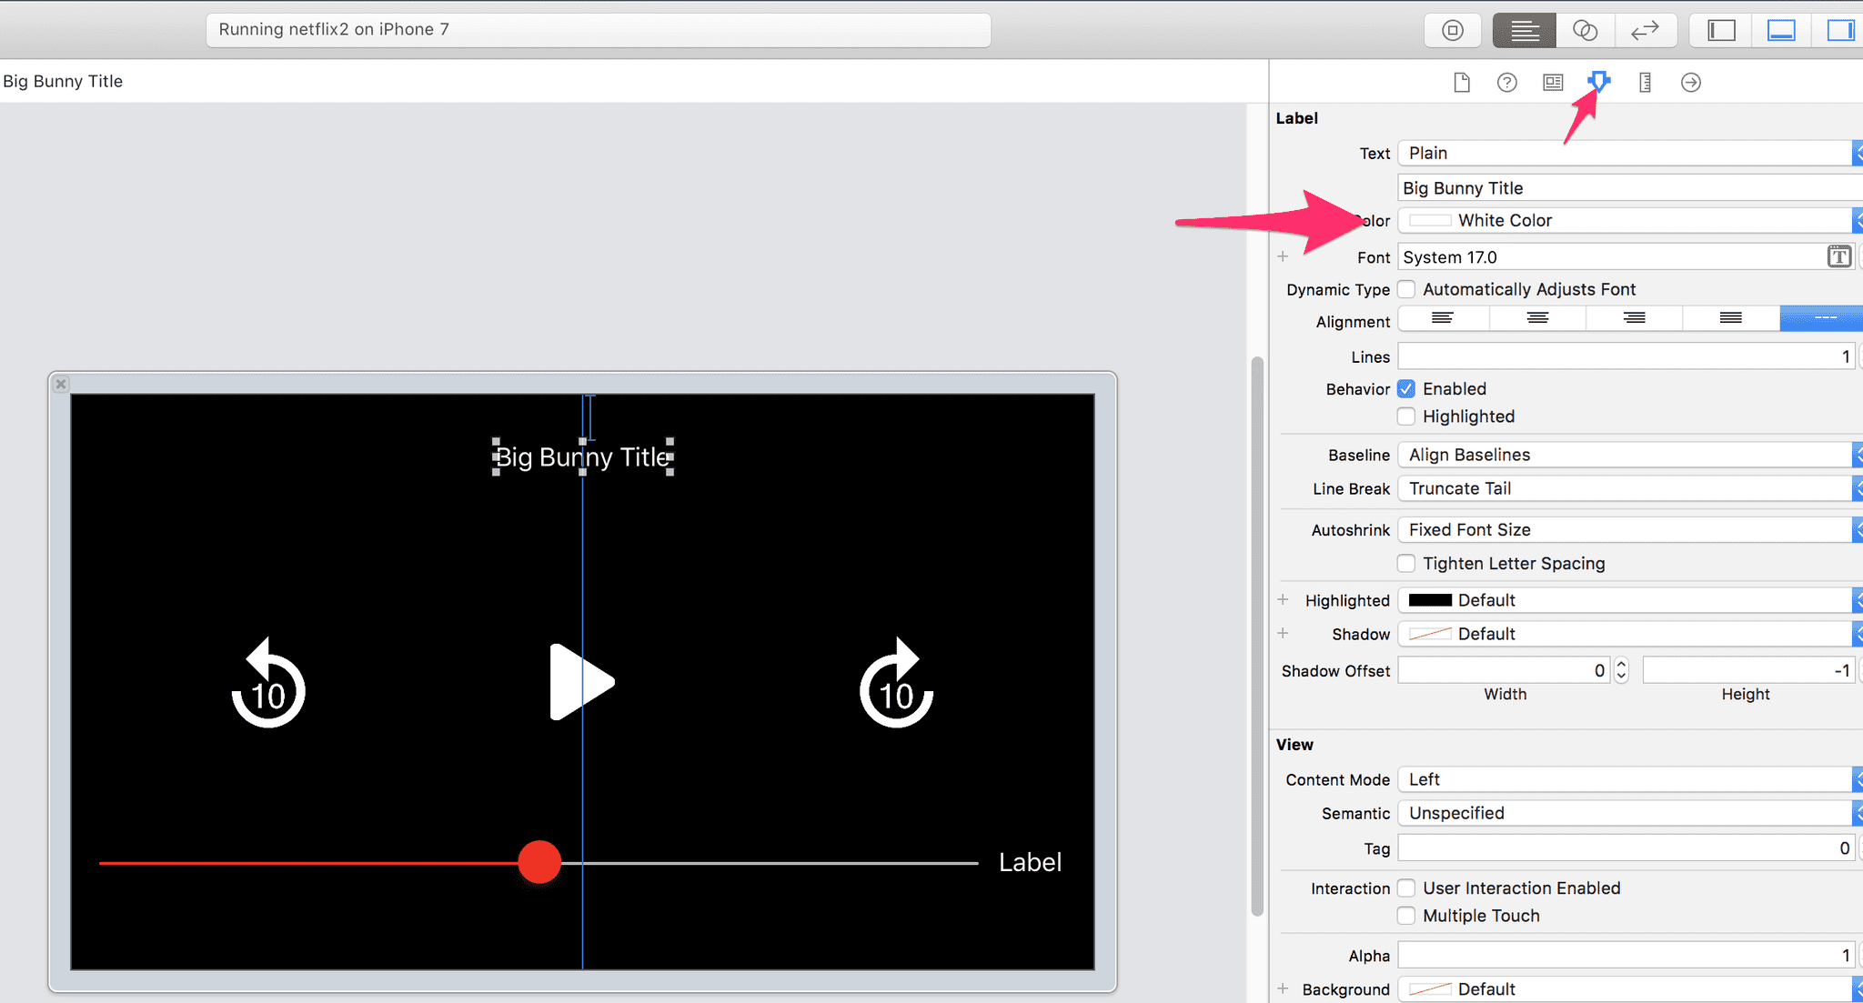This screenshot has height=1003, width=1863.
Task: Select the Big Bunny Title label in canvas
Action: click(583, 456)
